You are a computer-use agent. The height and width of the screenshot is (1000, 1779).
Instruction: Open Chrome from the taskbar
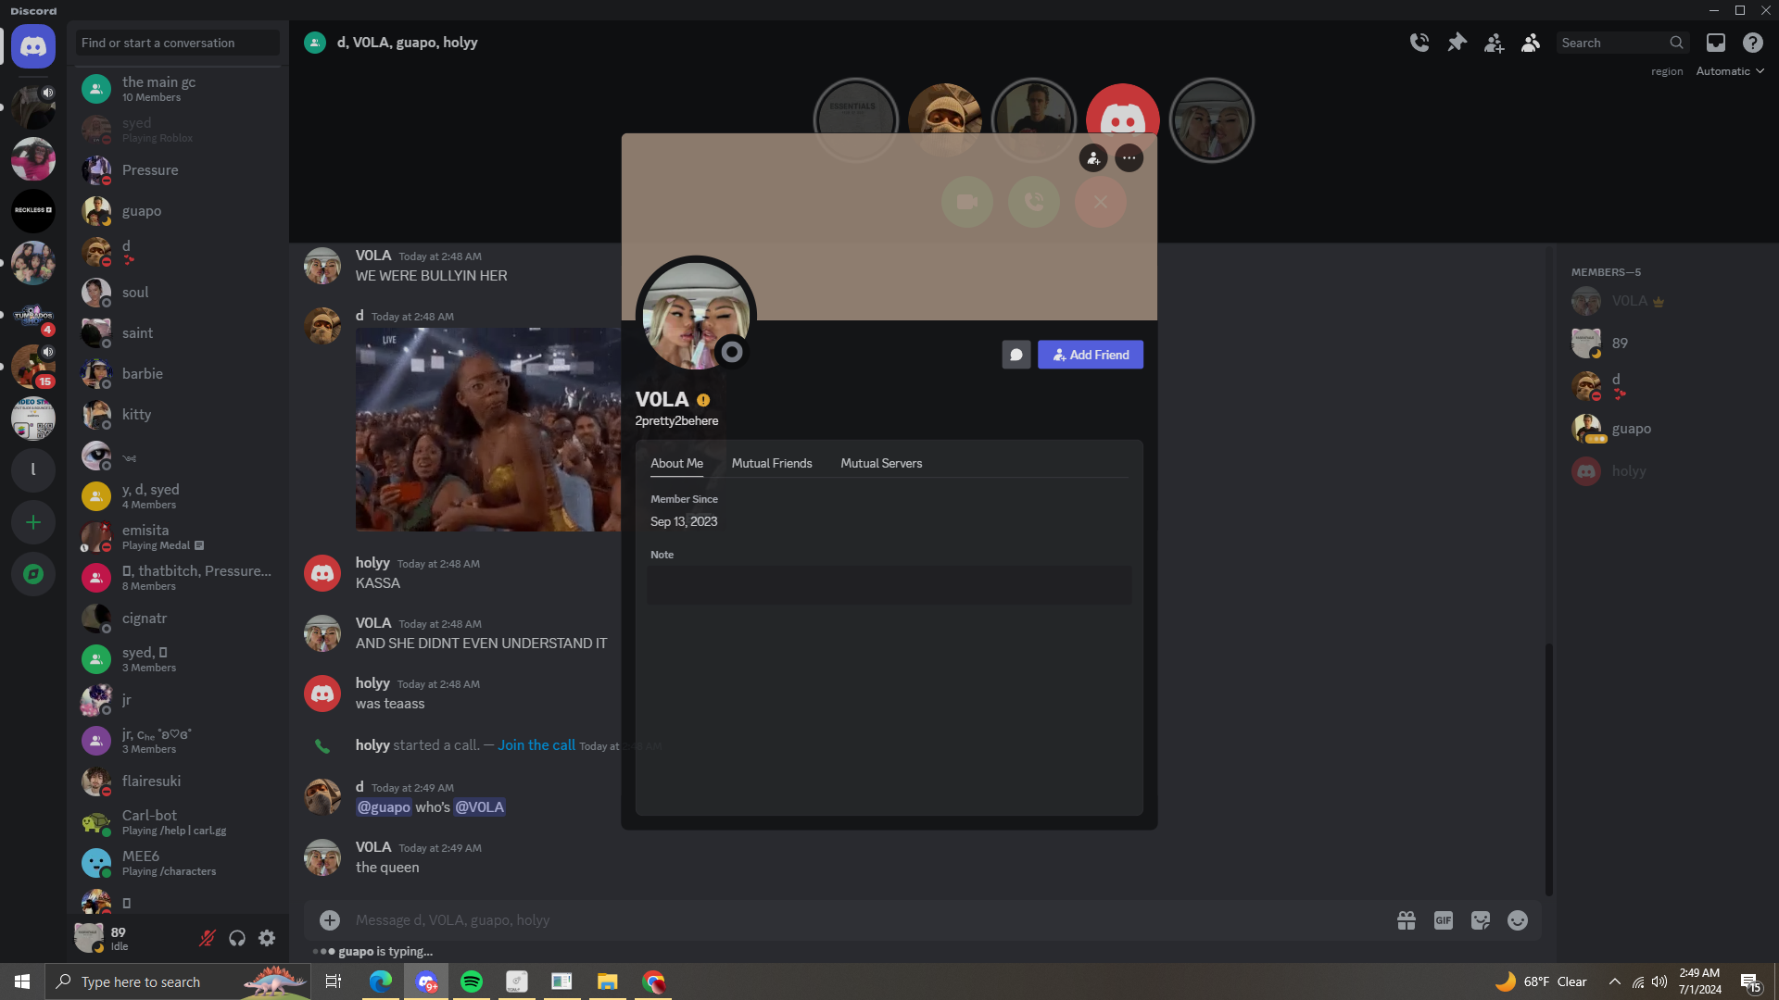pyautogui.click(x=653, y=981)
